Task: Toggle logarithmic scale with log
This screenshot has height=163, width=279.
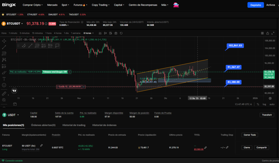Action: (264, 104)
